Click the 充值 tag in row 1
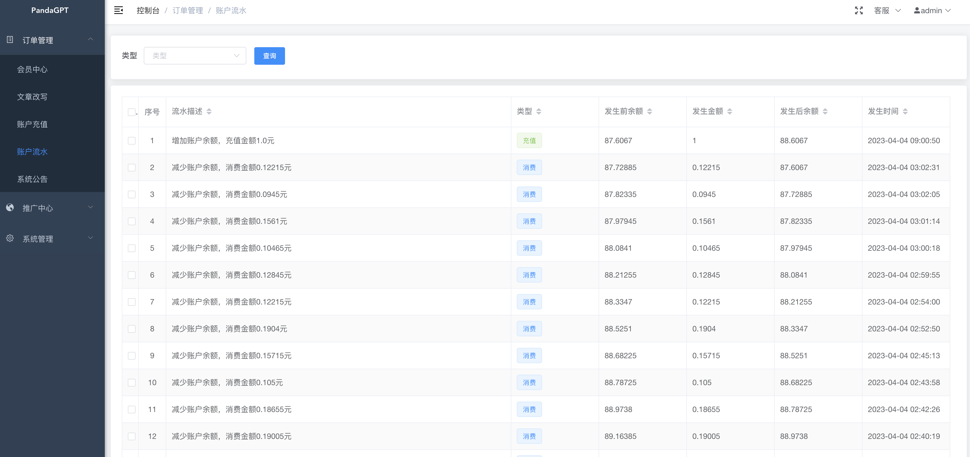970x457 pixels. [x=529, y=140]
